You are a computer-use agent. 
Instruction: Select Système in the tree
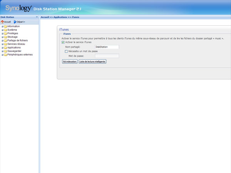pos(12,30)
